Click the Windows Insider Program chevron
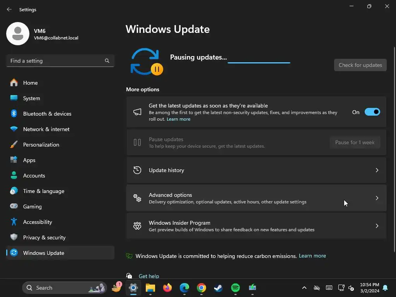Viewport: 396px width, 297px height. click(x=377, y=226)
